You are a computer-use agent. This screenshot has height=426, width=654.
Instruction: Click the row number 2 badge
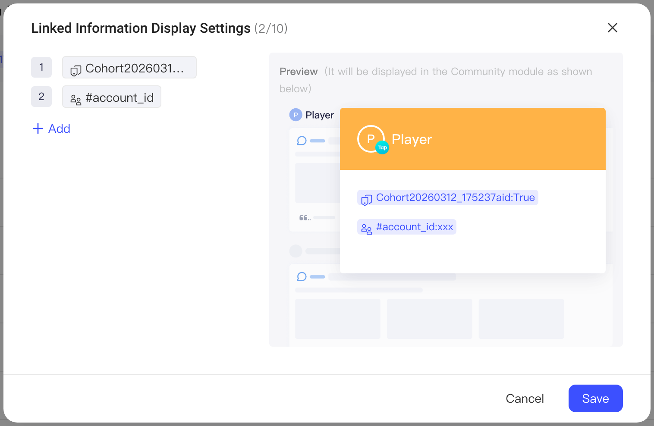click(x=41, y=97)
